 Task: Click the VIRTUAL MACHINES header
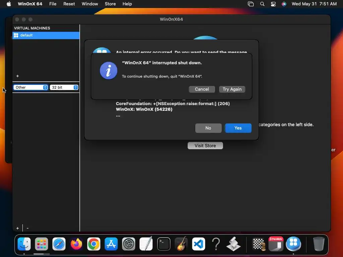click(32, 28)
